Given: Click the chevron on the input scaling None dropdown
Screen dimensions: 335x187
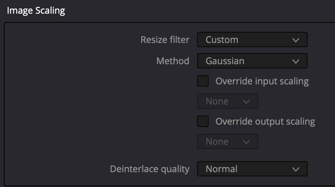Looking at the screenshot, I should [246, 101].
